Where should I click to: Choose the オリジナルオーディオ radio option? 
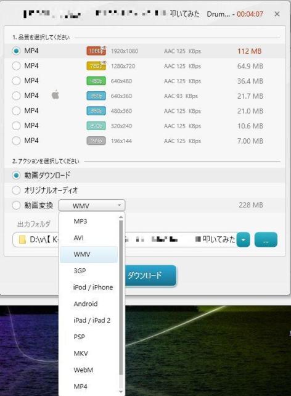(x=16, y=190)
